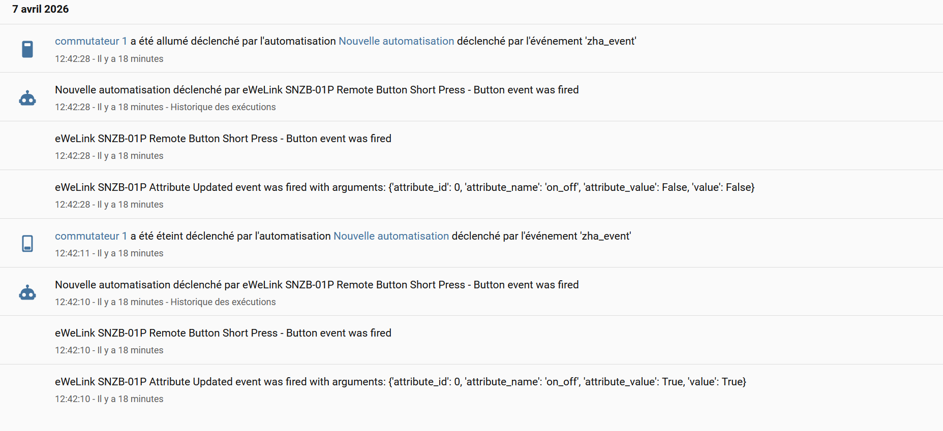This screenshot has height=431, width=943.
Task: Select the standalone eWeLink Short Press entry at 12:42:28
Action: [x=223, y=139]
